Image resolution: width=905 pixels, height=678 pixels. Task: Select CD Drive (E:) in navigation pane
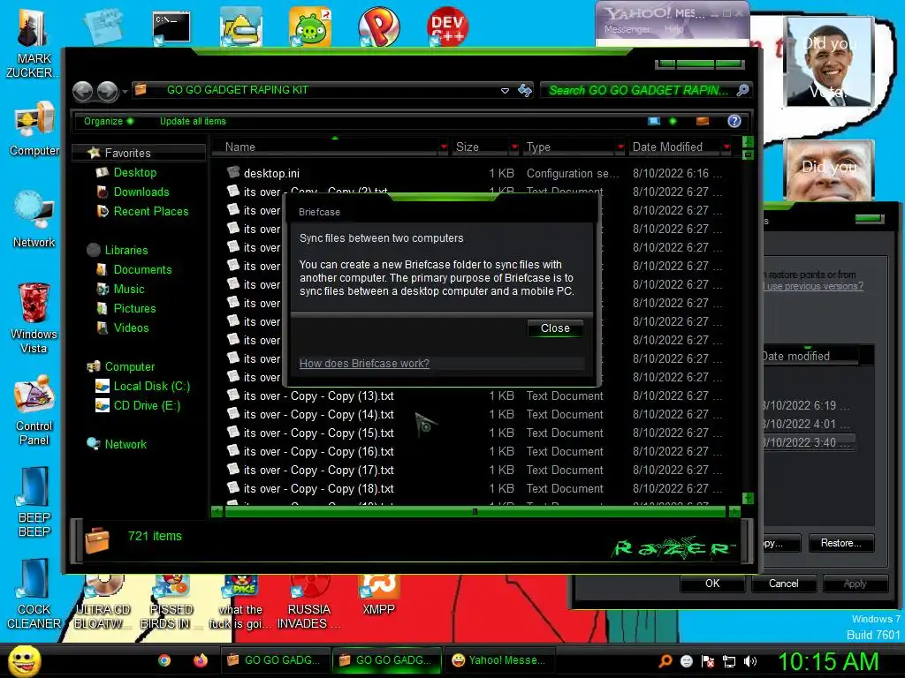(x=147, y=406)
